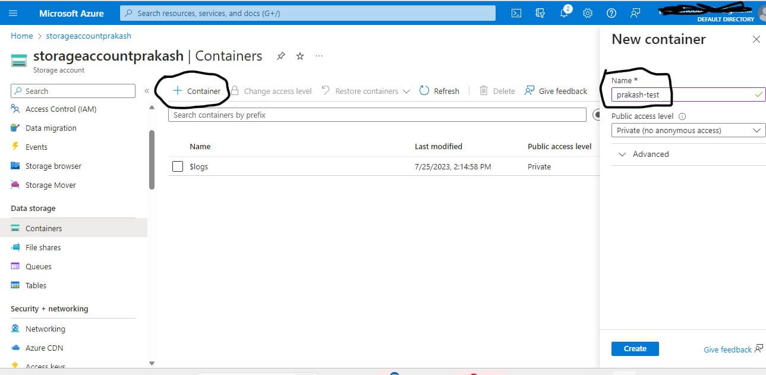This screenshot has width=766, height=375.
Task: Close the New container panel
Action: 756,39
